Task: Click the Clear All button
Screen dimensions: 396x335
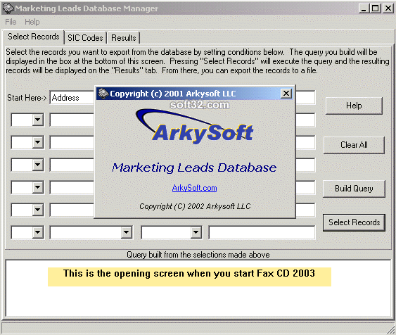Action: [354, 145]
